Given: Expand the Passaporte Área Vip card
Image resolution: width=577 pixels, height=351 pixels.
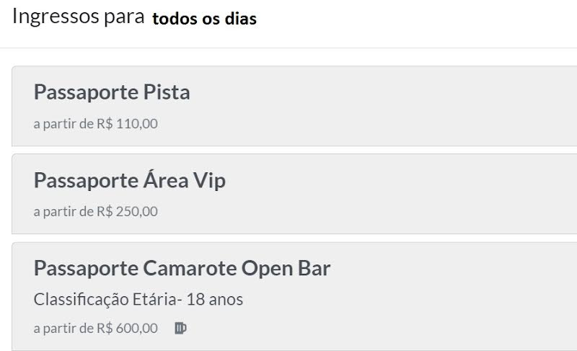Looking at the screenshot, I should pos(361,195).
